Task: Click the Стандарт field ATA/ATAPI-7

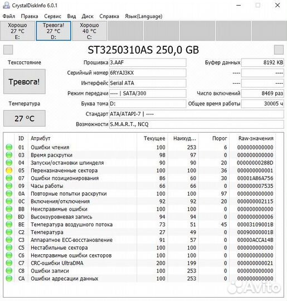Action: pyautogui.click(x=196, y=114)
